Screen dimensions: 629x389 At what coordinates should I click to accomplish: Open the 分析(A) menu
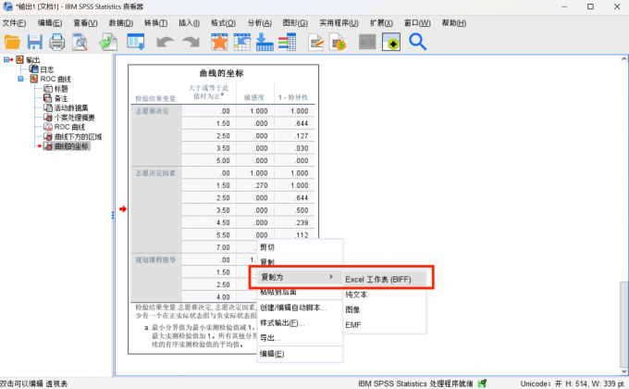click(x=260, y=23)
